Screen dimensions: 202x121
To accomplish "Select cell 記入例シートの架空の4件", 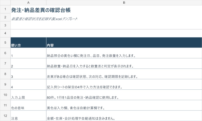I will click(124, 84).
